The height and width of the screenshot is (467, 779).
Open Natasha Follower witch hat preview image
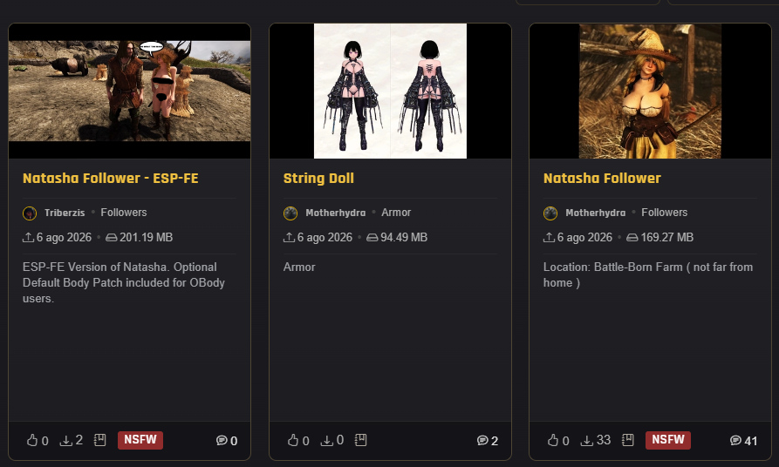(x=650, y=91)
